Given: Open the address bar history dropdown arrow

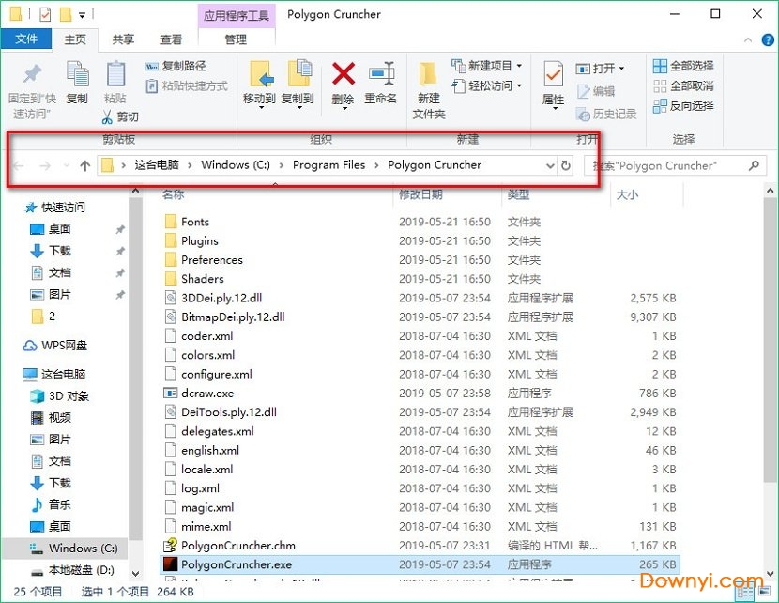Looking at the screenshot, I should click(x=550, y=165).
